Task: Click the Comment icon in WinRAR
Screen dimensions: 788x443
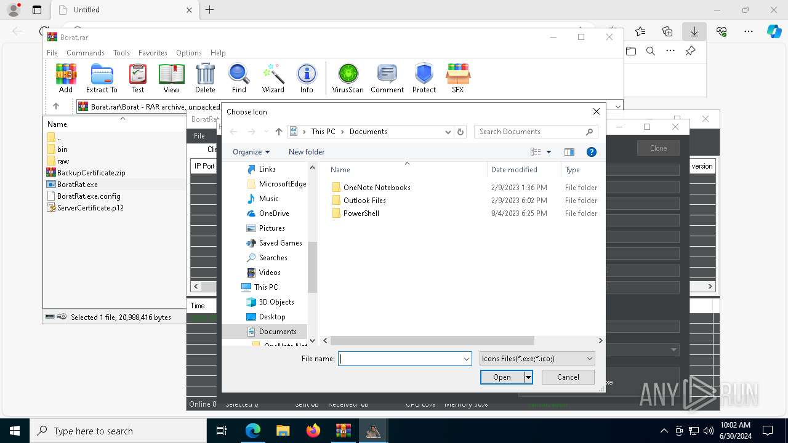Action: point(387,78)
